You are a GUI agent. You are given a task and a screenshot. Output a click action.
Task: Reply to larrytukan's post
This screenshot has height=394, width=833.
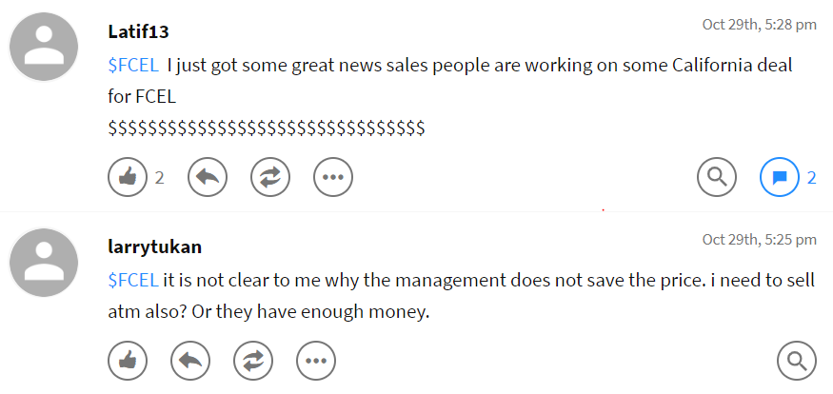click(x=190, y=361)
